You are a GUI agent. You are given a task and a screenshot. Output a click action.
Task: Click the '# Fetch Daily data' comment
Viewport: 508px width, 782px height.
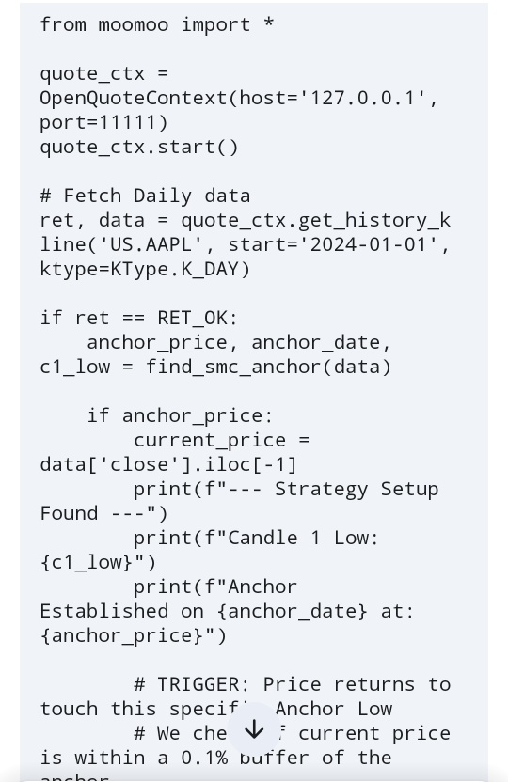pyautogui.click(x=145, y=195)
